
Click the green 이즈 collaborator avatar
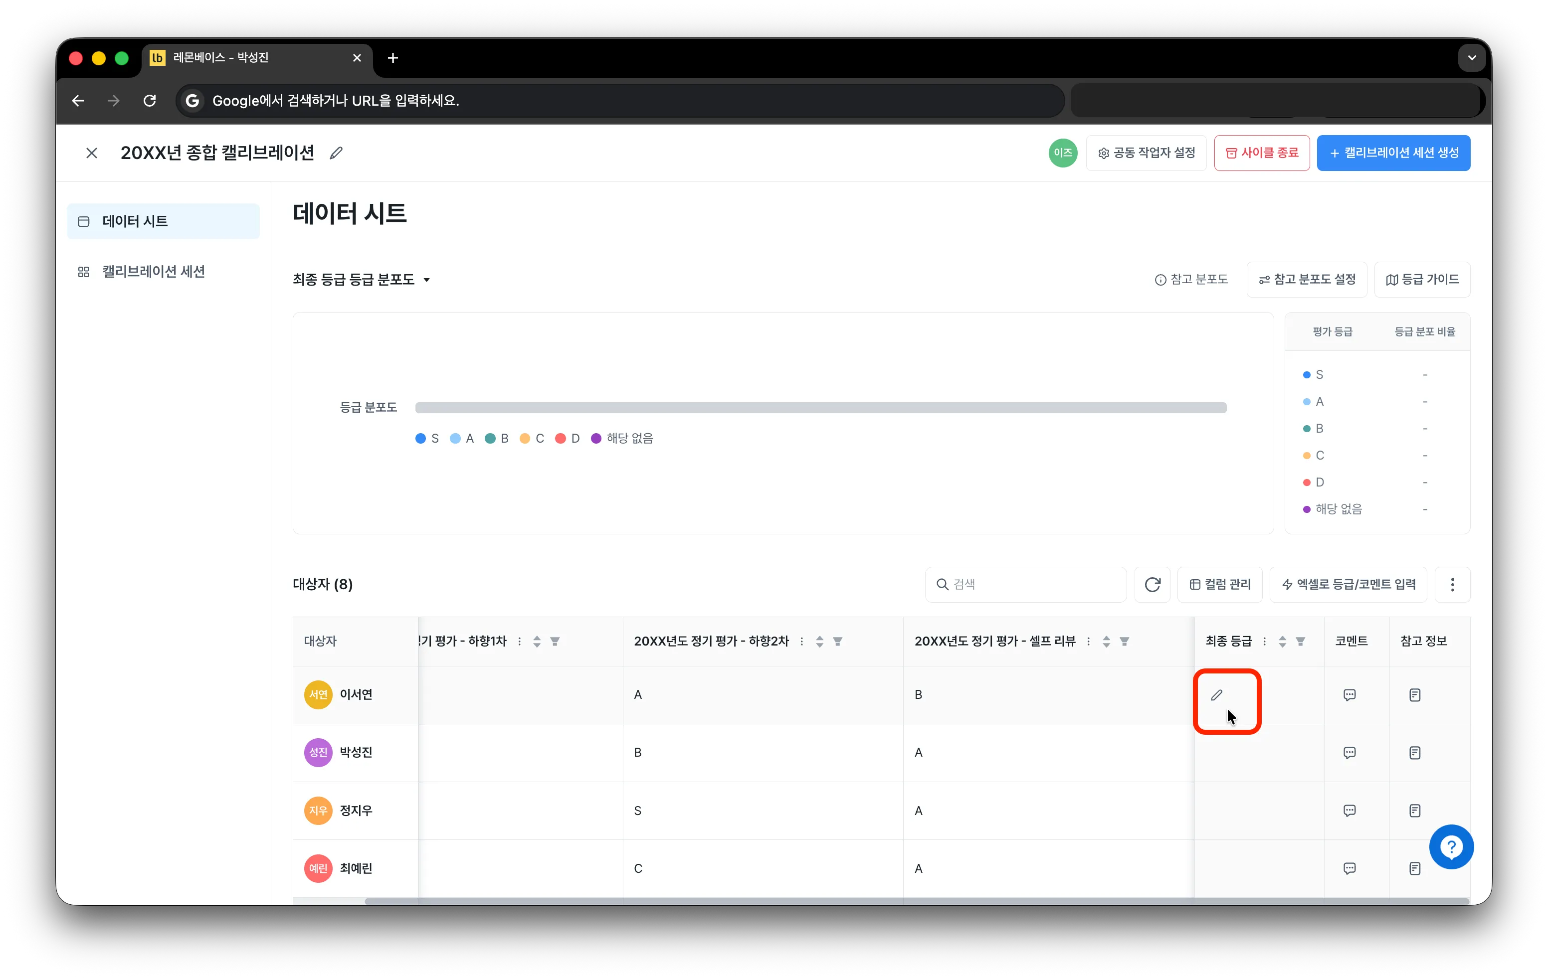pyautogui.click(x=1063, y=153)
